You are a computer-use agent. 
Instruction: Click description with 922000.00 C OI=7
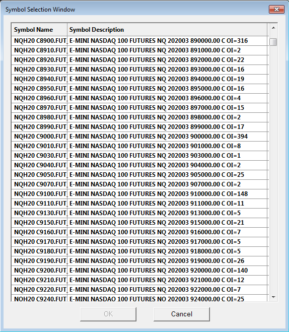pyautogui.click(x=167, y=290)
